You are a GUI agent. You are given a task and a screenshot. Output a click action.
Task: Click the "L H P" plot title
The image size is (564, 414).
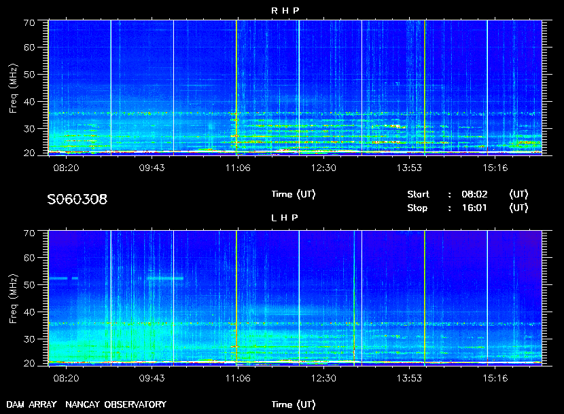click(285, 218)
